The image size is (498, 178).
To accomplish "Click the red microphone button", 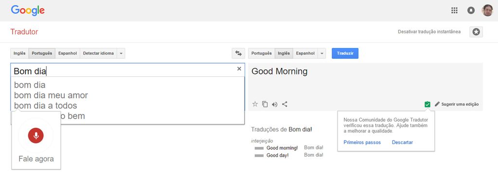I will pyautogui.click(x=36, y=136).
